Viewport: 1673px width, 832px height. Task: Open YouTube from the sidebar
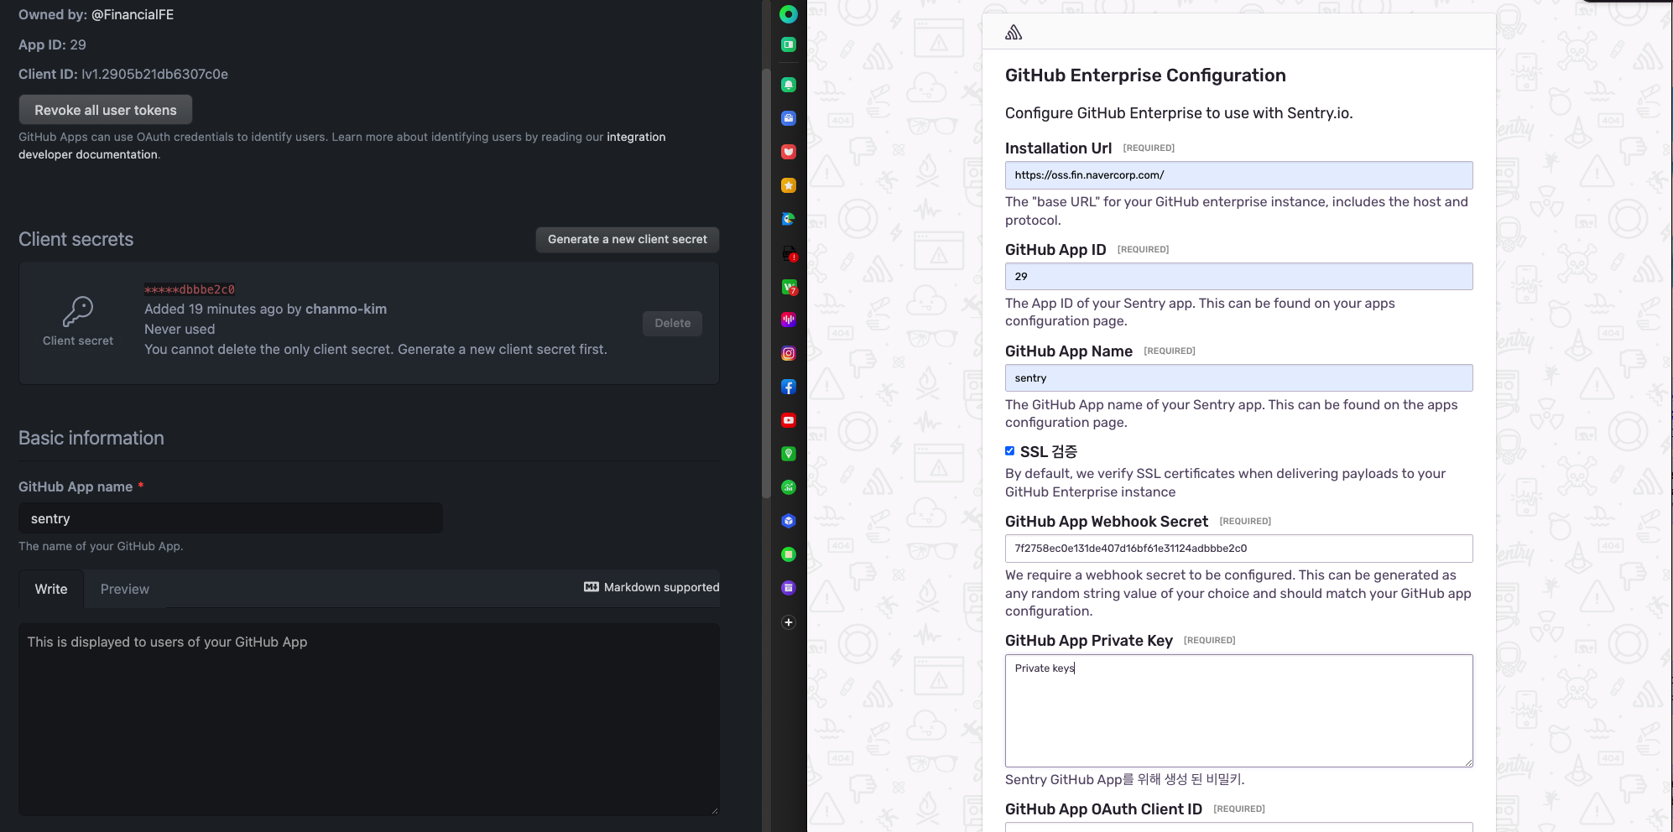tap(788, 420)
